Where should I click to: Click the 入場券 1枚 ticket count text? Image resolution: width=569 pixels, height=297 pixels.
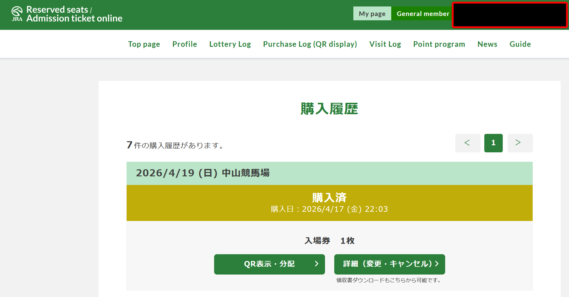[x=330, y=241]
